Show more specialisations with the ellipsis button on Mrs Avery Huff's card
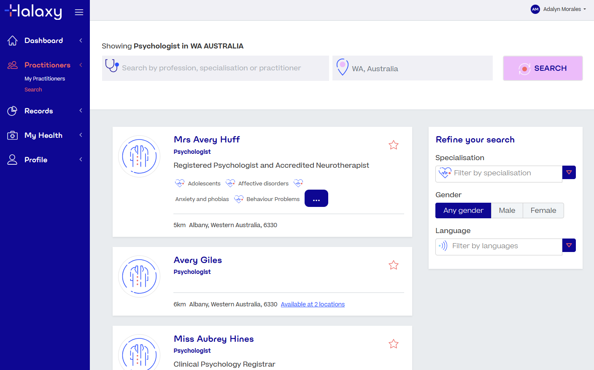 point(316,198)
